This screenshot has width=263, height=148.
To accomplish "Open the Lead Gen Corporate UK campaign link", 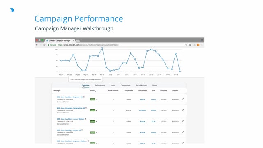I will coord(69,97).
